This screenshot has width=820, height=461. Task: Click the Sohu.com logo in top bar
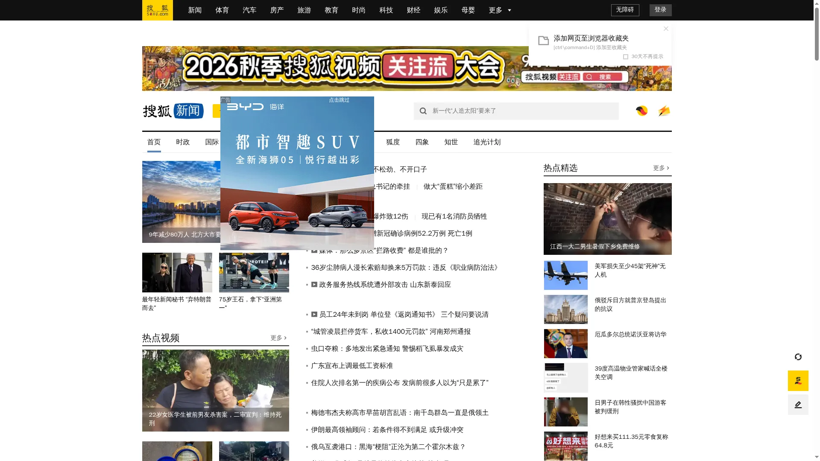tap(157, 10)
